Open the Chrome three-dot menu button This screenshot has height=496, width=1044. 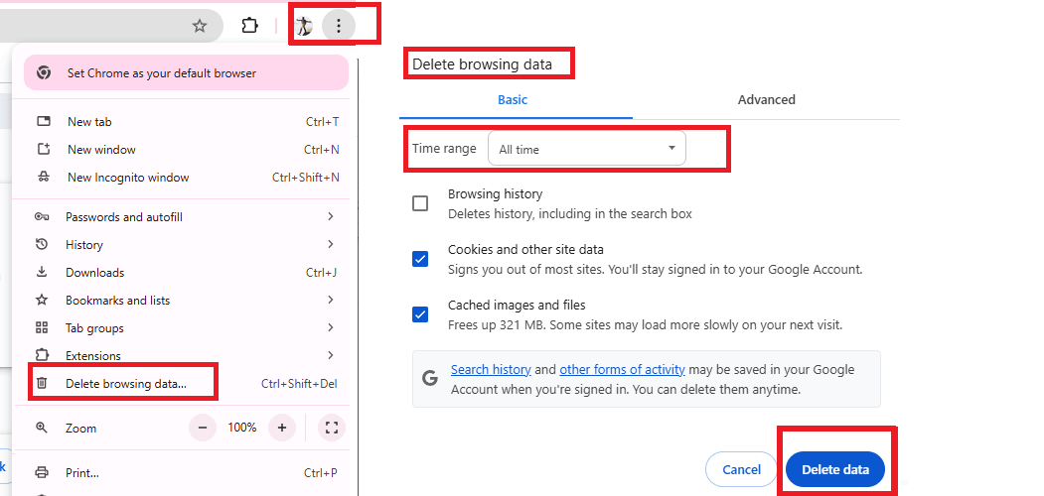[x=339, y=26]
